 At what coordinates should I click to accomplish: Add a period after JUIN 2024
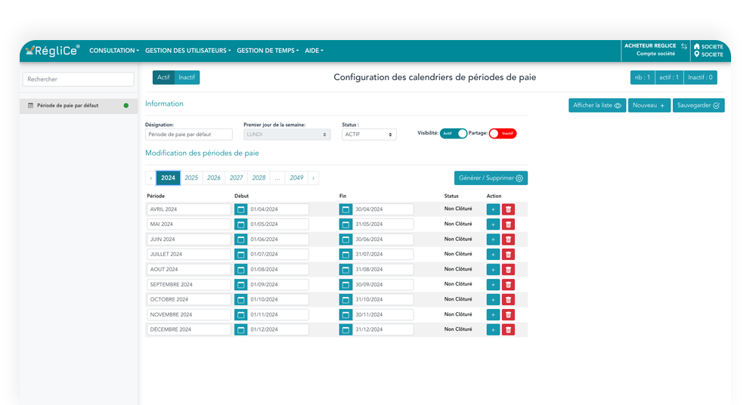click(493, 239)
